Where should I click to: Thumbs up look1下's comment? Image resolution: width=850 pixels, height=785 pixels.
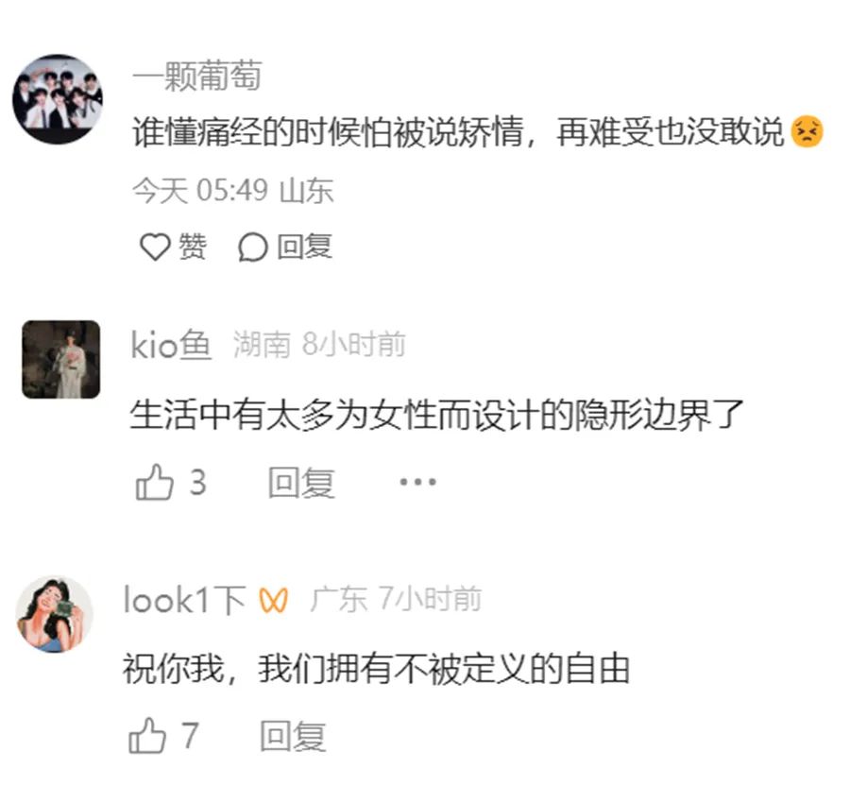point(147,735)
